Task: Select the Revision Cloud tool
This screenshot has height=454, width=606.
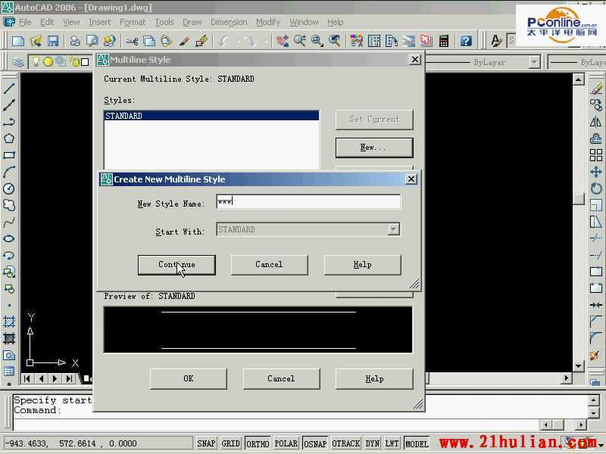Action: tap(9, 205)
